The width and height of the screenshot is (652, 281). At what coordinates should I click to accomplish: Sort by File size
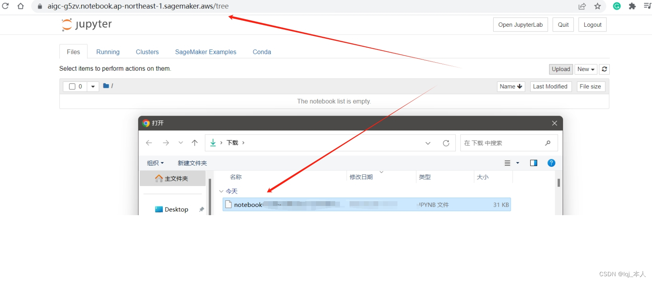[590, 87]
